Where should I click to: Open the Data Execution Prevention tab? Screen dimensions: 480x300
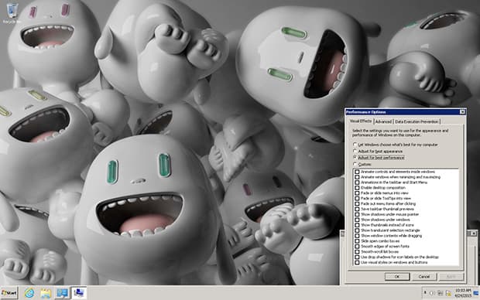(417, 121)
